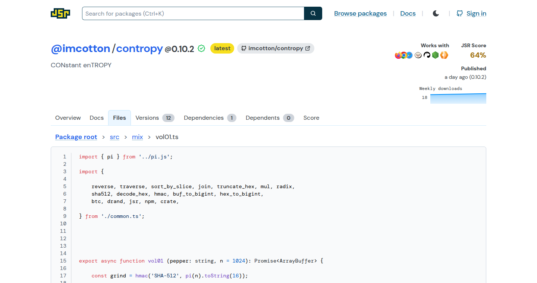
Task: Open Docs in the top header
Action: click(408, 13)
